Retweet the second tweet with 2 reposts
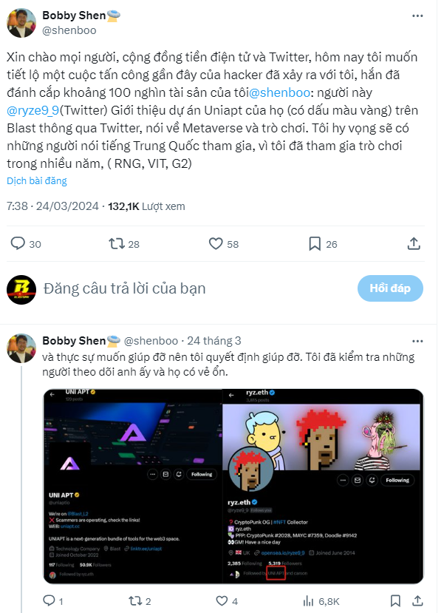Screen dimensions: 444x613 pos(135,600)
